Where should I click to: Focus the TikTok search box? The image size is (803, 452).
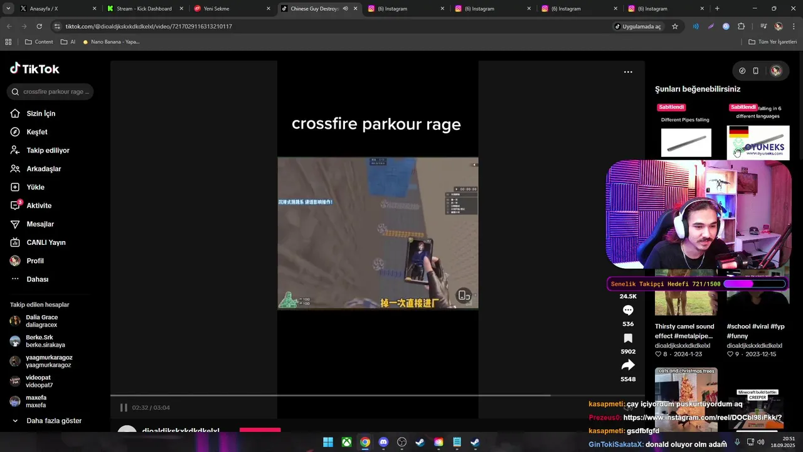pos(51,92)
